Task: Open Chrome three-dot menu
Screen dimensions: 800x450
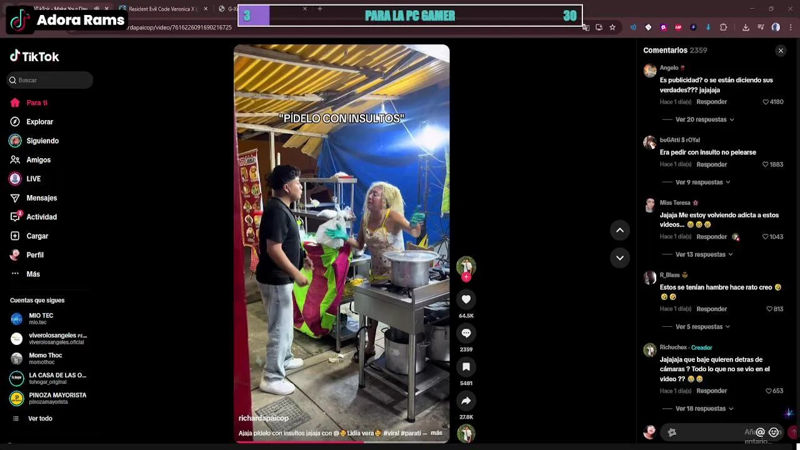Action: click(791, 27)
